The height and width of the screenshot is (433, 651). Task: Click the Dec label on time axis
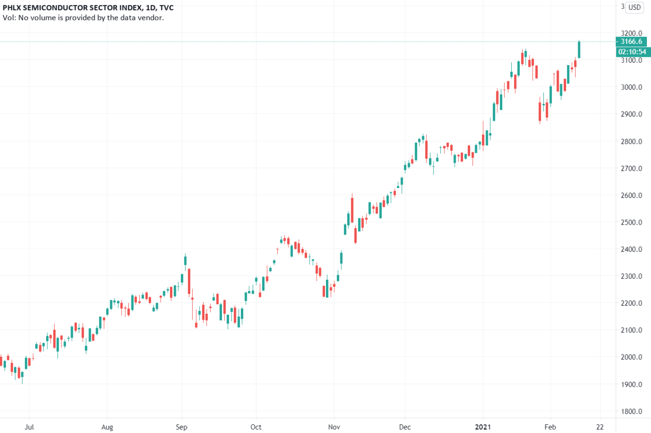[405, 427]
